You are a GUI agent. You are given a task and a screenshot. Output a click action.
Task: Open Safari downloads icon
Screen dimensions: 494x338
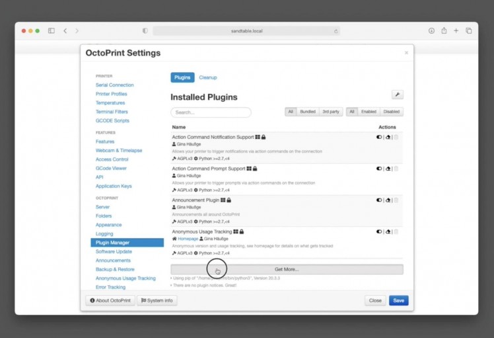[431, 30]
